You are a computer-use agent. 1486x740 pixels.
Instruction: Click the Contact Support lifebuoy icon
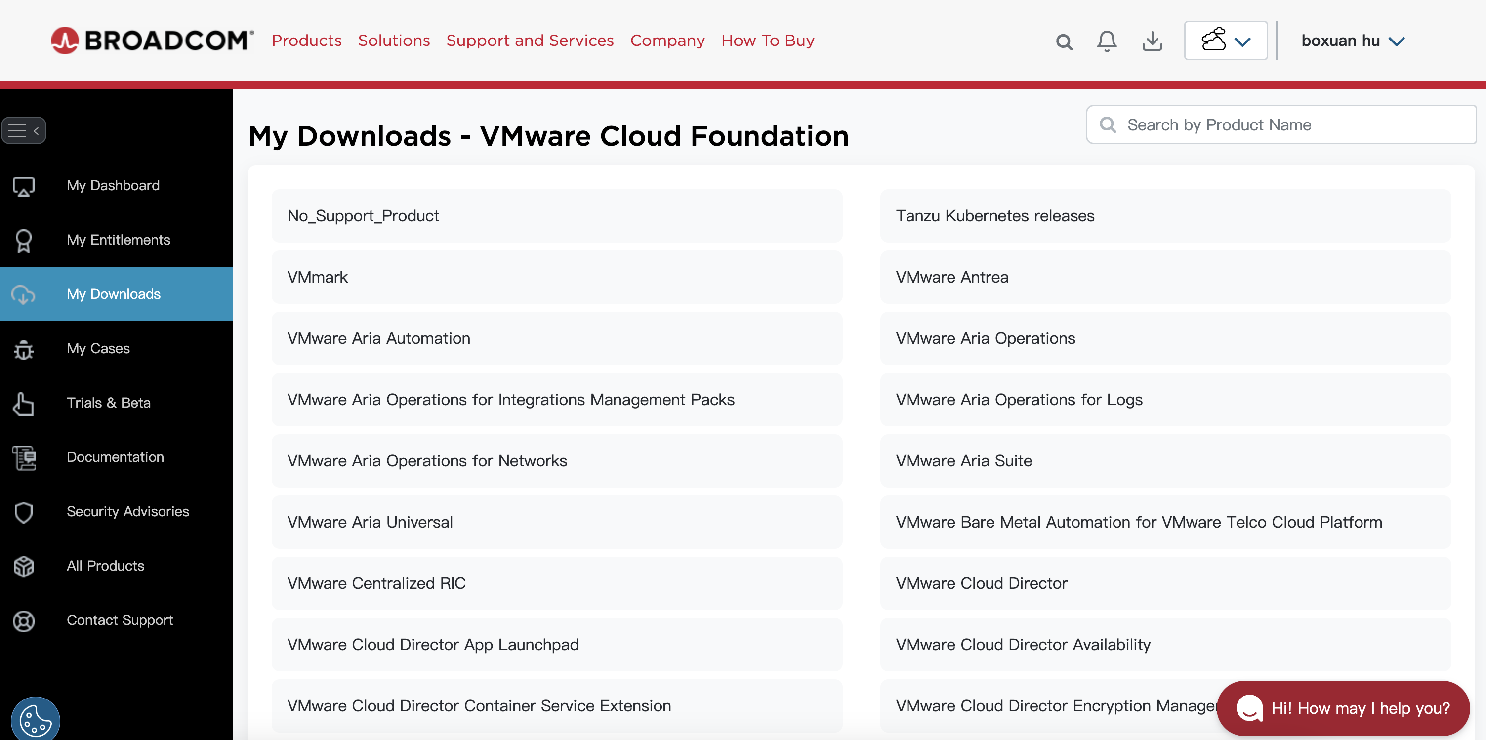coord(24,620)
